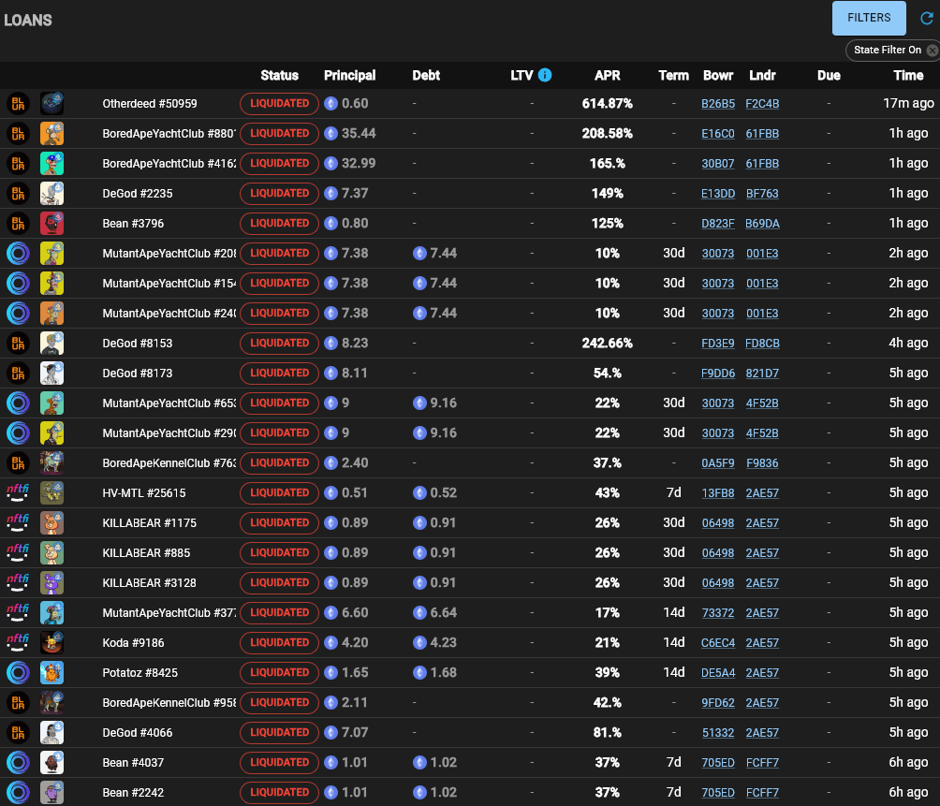Remove the State Filter On chip
940x806 pixels.
pyautogui.click(x=933, y=51)
